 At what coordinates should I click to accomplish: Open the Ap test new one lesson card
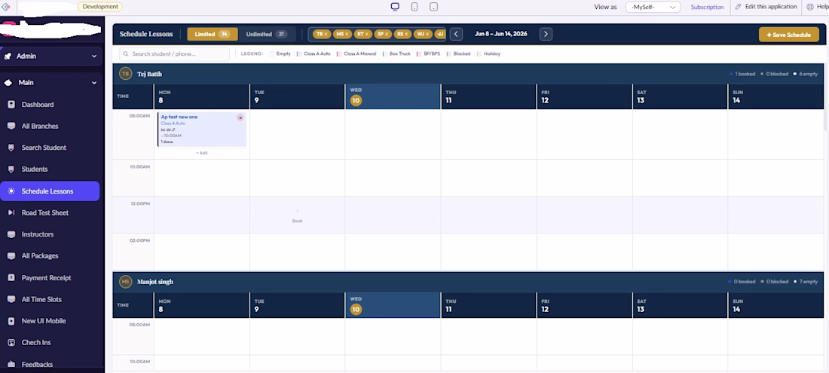(202, 129)
